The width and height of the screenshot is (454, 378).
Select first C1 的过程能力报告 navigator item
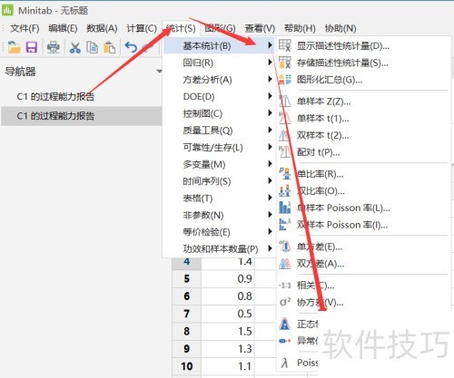55,97
